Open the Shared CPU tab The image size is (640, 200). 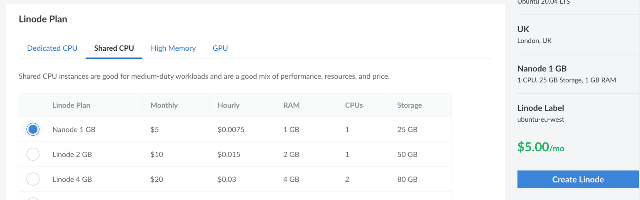(x=114, y=48)
